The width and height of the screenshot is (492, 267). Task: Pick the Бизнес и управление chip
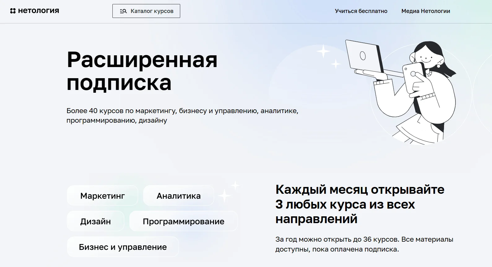tap(123, 247)
